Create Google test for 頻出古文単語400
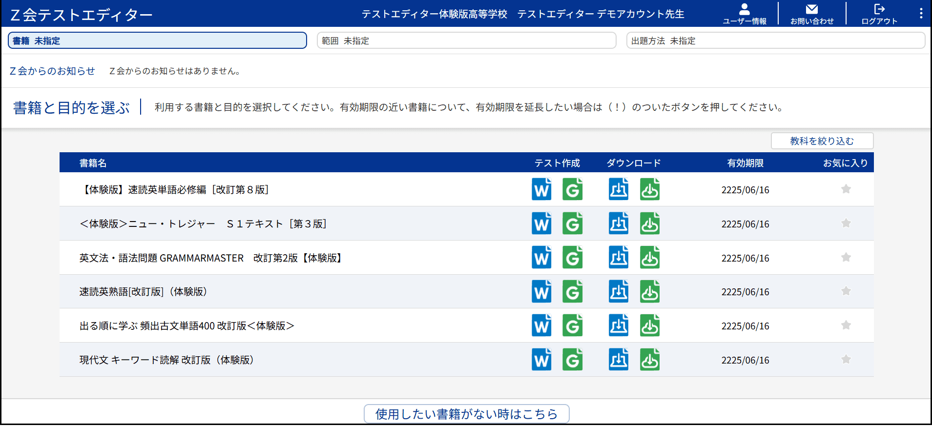The width and height of the screenshot is (932, 426). click(573, 325)
